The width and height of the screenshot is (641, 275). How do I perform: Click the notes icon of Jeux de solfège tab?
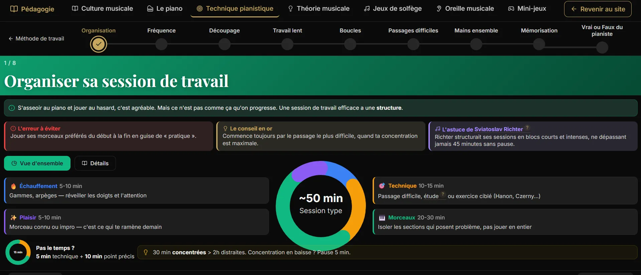click(367, 9)
